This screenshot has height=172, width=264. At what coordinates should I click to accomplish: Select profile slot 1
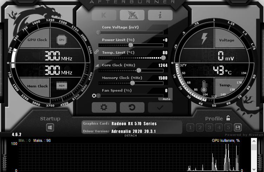coord(191,127)
